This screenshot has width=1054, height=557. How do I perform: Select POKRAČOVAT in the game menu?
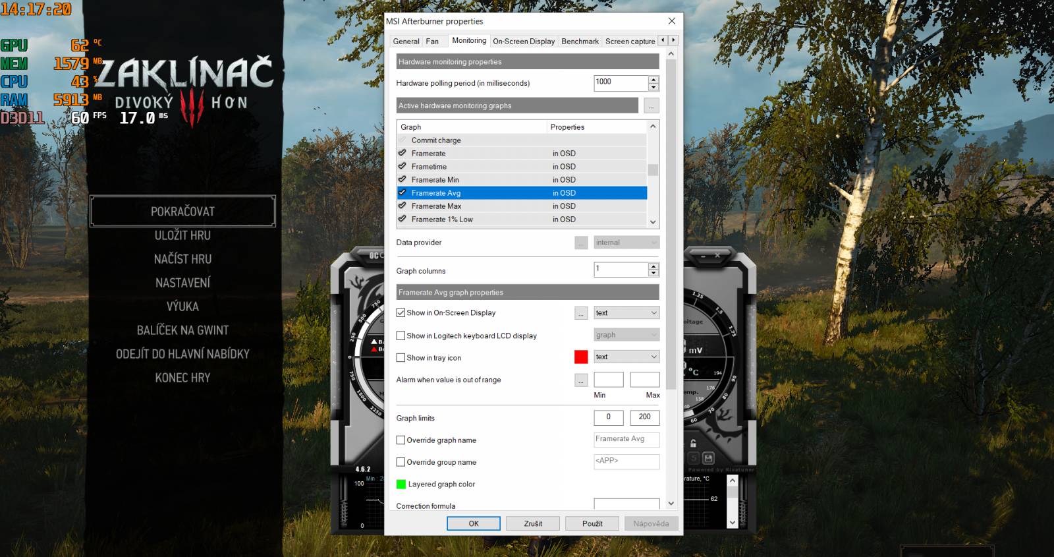tap(182, 212)
